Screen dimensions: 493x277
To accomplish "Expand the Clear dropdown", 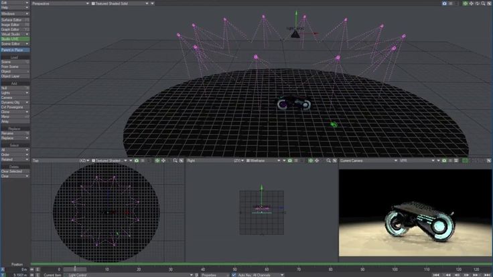I will point(15,176).
